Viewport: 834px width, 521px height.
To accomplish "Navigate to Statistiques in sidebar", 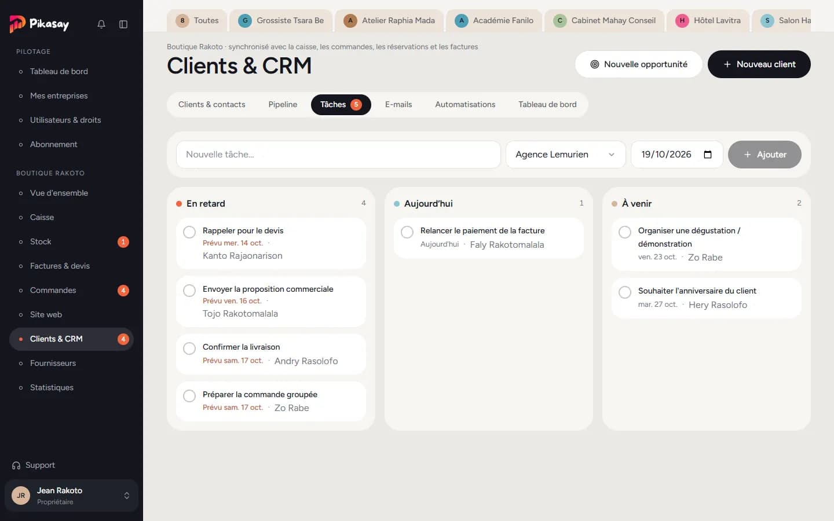I will pos(72,388).
